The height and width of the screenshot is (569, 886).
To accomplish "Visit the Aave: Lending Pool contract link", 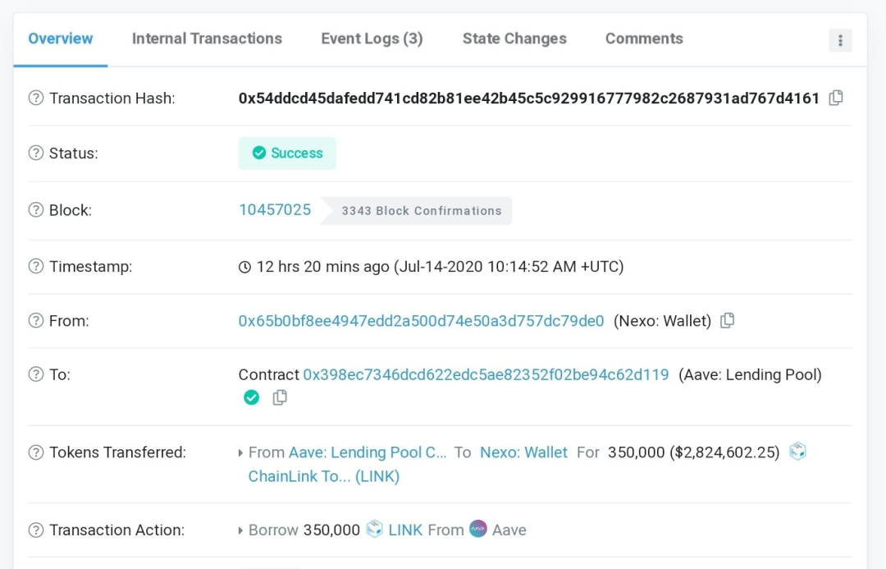I will (486, 374).
